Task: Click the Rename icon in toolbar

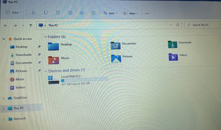Action: click(x=70, y=13)
